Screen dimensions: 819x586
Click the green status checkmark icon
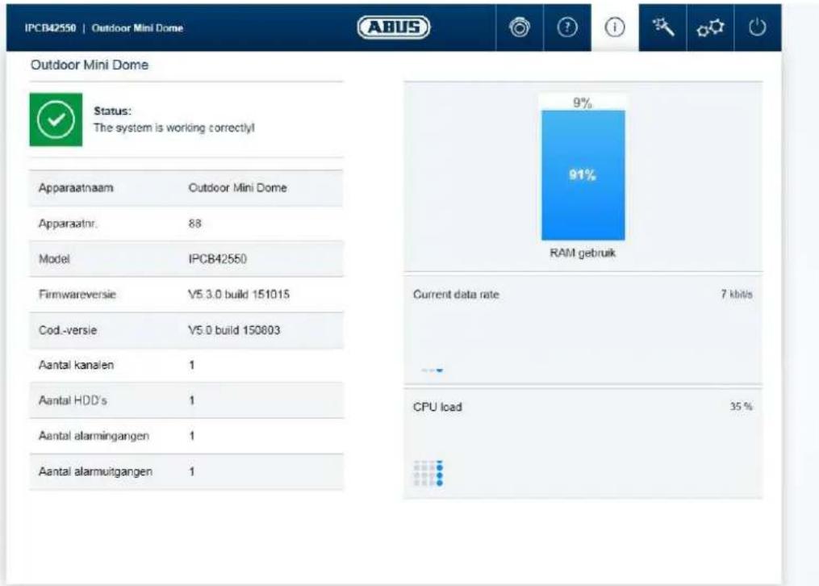pos(56,119)
